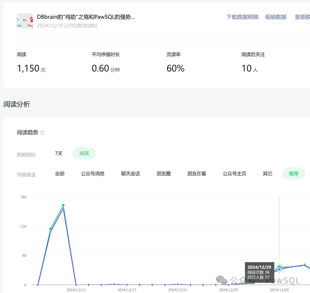
Task: Click the 0.60 分钟 average stay value
Action: point(106,68)
